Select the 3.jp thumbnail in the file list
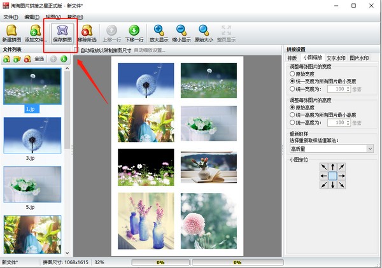382x268 pixels. 32,139
